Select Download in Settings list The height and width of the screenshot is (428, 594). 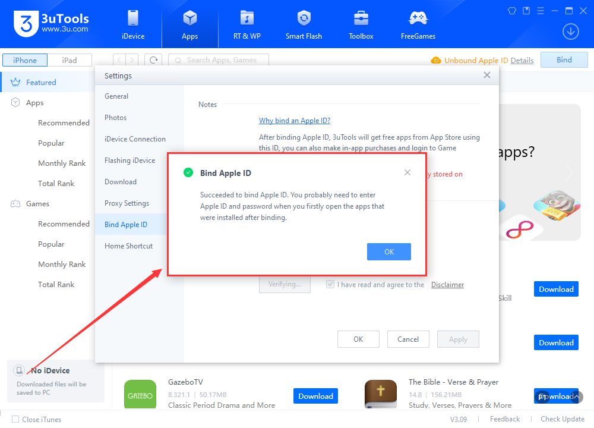131,182
